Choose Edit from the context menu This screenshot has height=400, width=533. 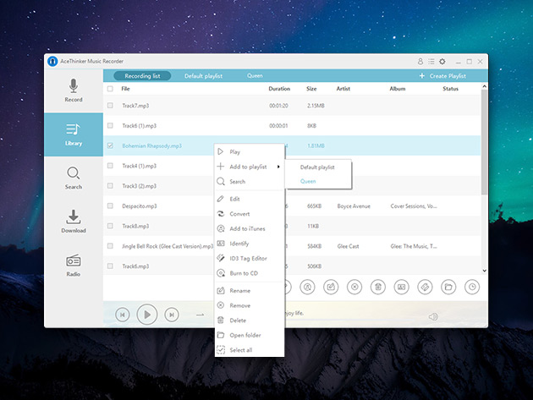[250, 199]
